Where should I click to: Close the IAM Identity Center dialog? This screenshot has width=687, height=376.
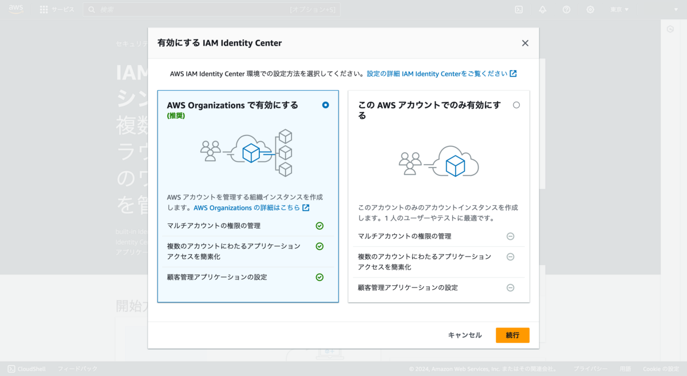525,43
